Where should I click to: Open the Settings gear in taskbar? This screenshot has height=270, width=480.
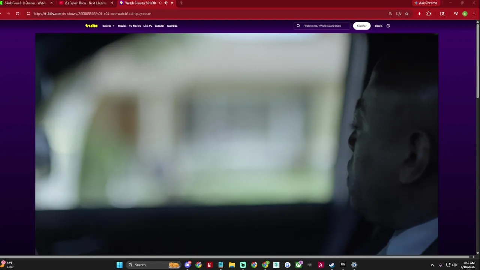point(354,265)
